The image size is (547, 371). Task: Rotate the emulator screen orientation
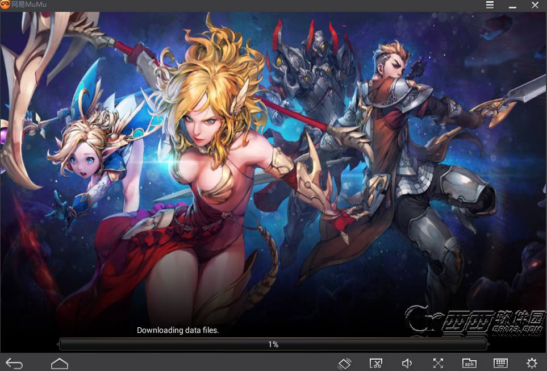(344, 364)
